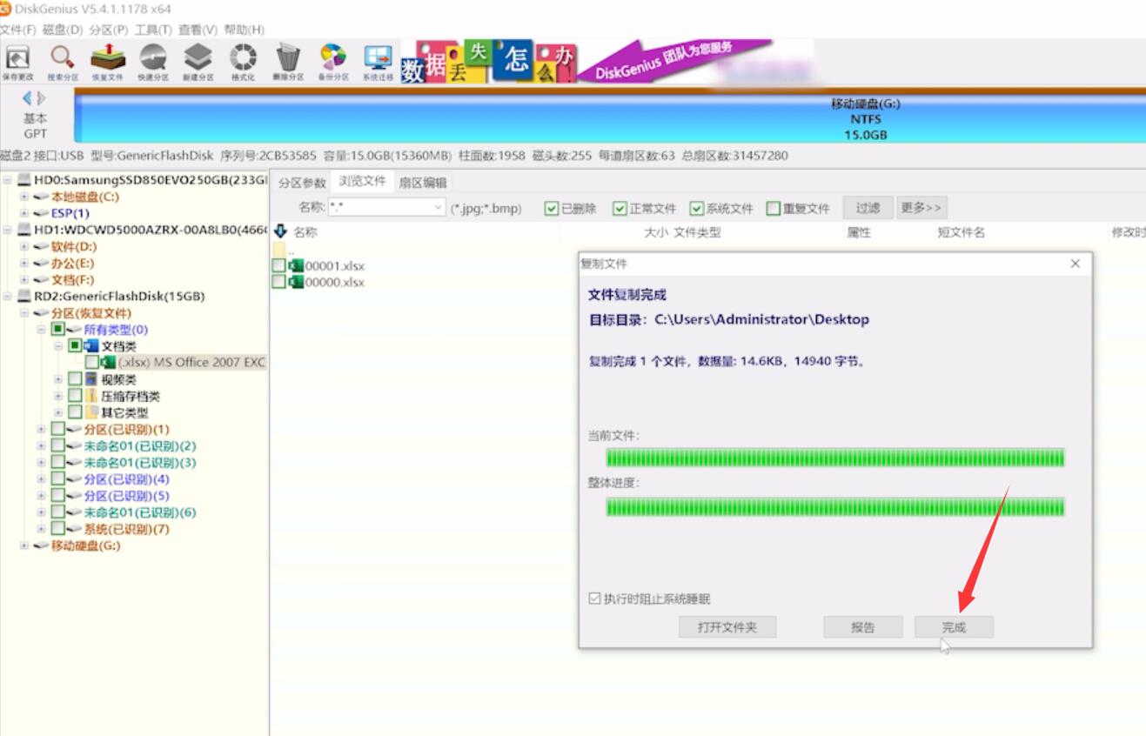This screenshot has width=1146, height=736.
Task: Click 完成 to close the copy dialog
Action: (954, 626)
